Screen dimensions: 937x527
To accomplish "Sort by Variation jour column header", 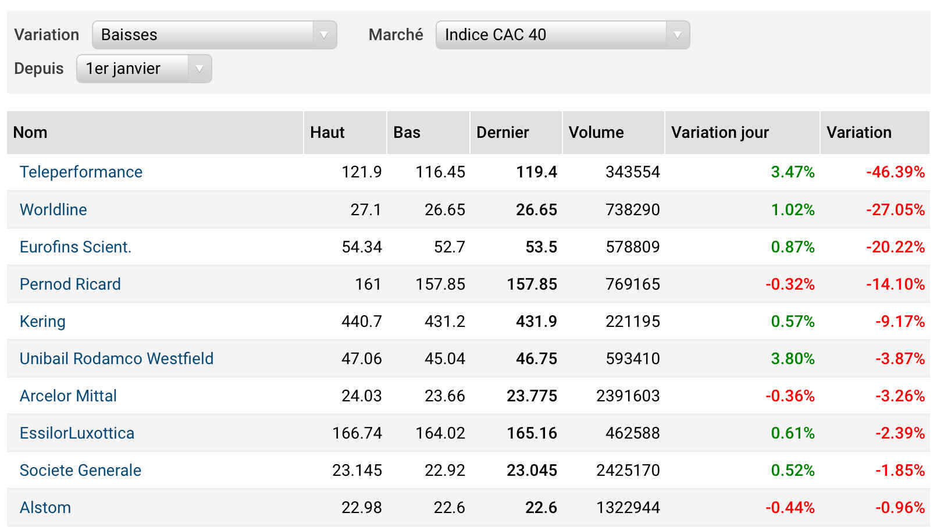I will 719,133.
